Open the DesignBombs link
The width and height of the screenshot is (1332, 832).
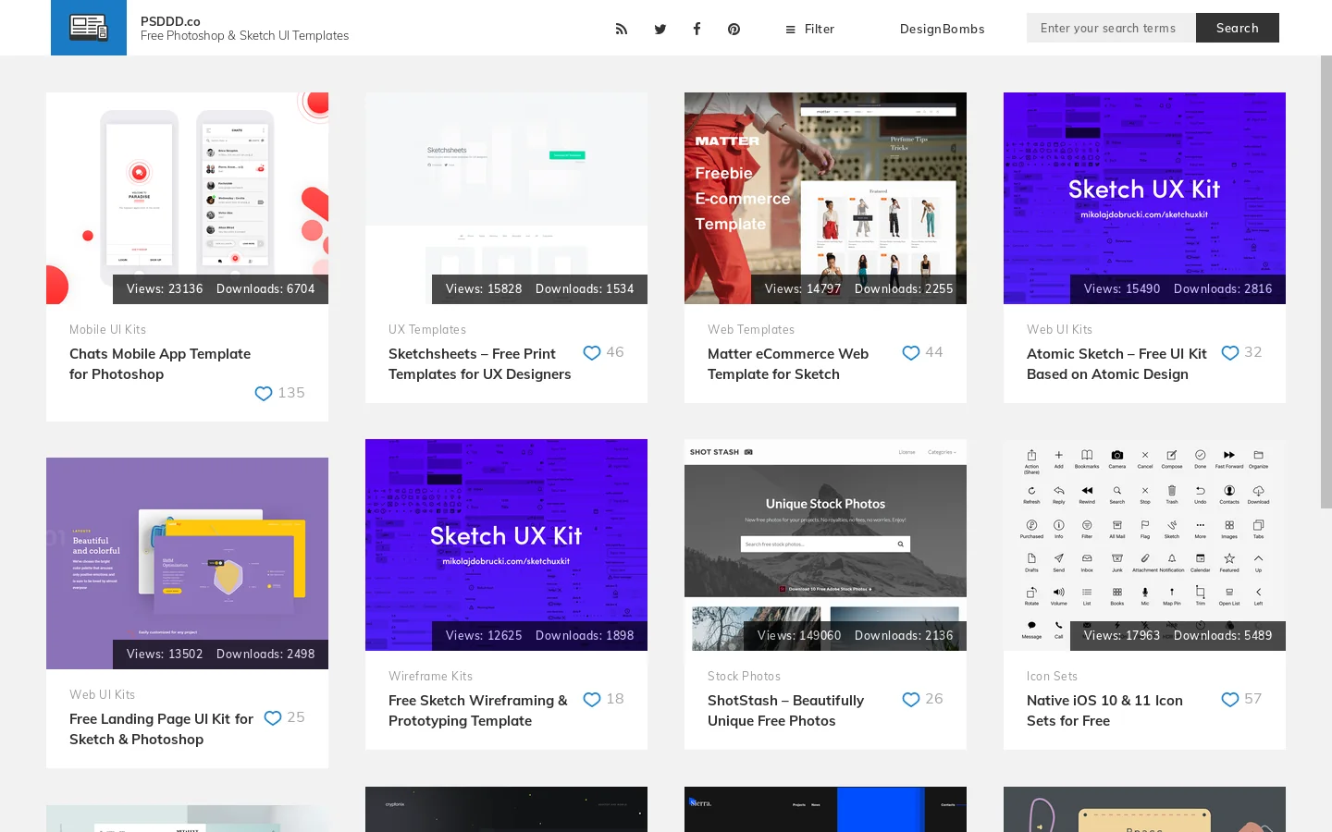(942, 29)
